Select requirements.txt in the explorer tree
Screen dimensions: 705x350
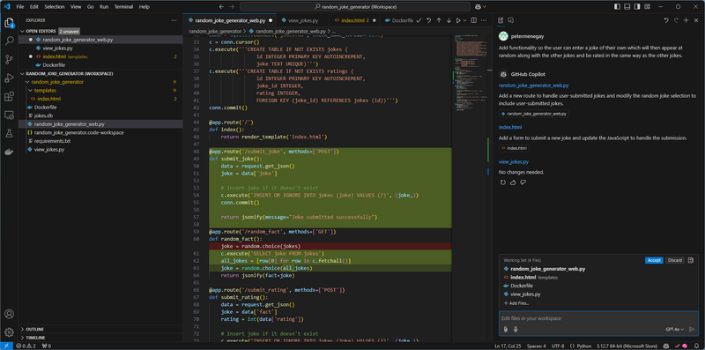point(52,141)
